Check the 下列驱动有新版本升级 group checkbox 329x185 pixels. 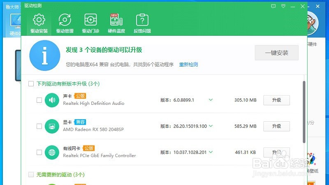(31, 84)
